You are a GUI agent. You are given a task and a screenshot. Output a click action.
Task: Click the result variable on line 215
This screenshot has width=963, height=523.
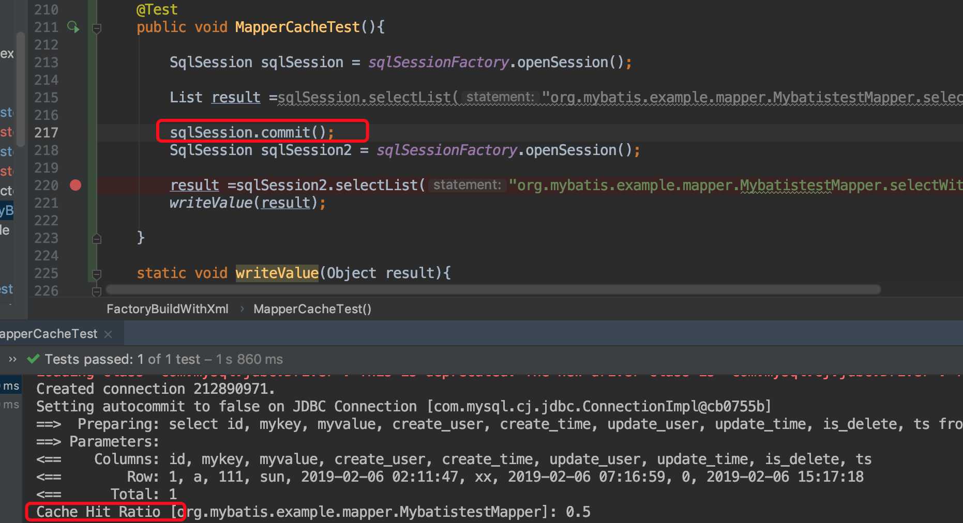pos(236,97)
